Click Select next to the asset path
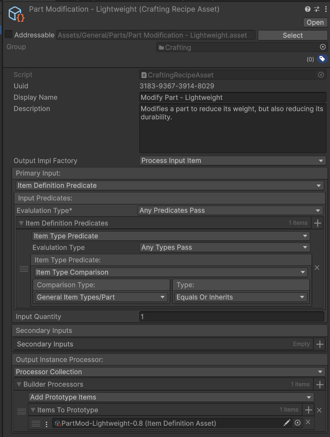The width and height of the screenshot is (330, 437). click(292, 35)
